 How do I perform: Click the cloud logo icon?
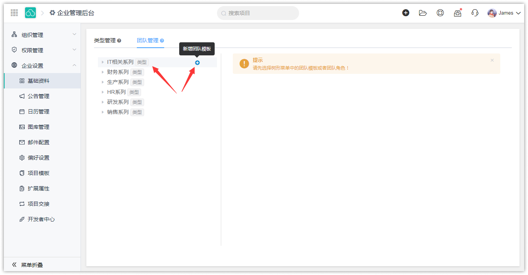[30, 13]
